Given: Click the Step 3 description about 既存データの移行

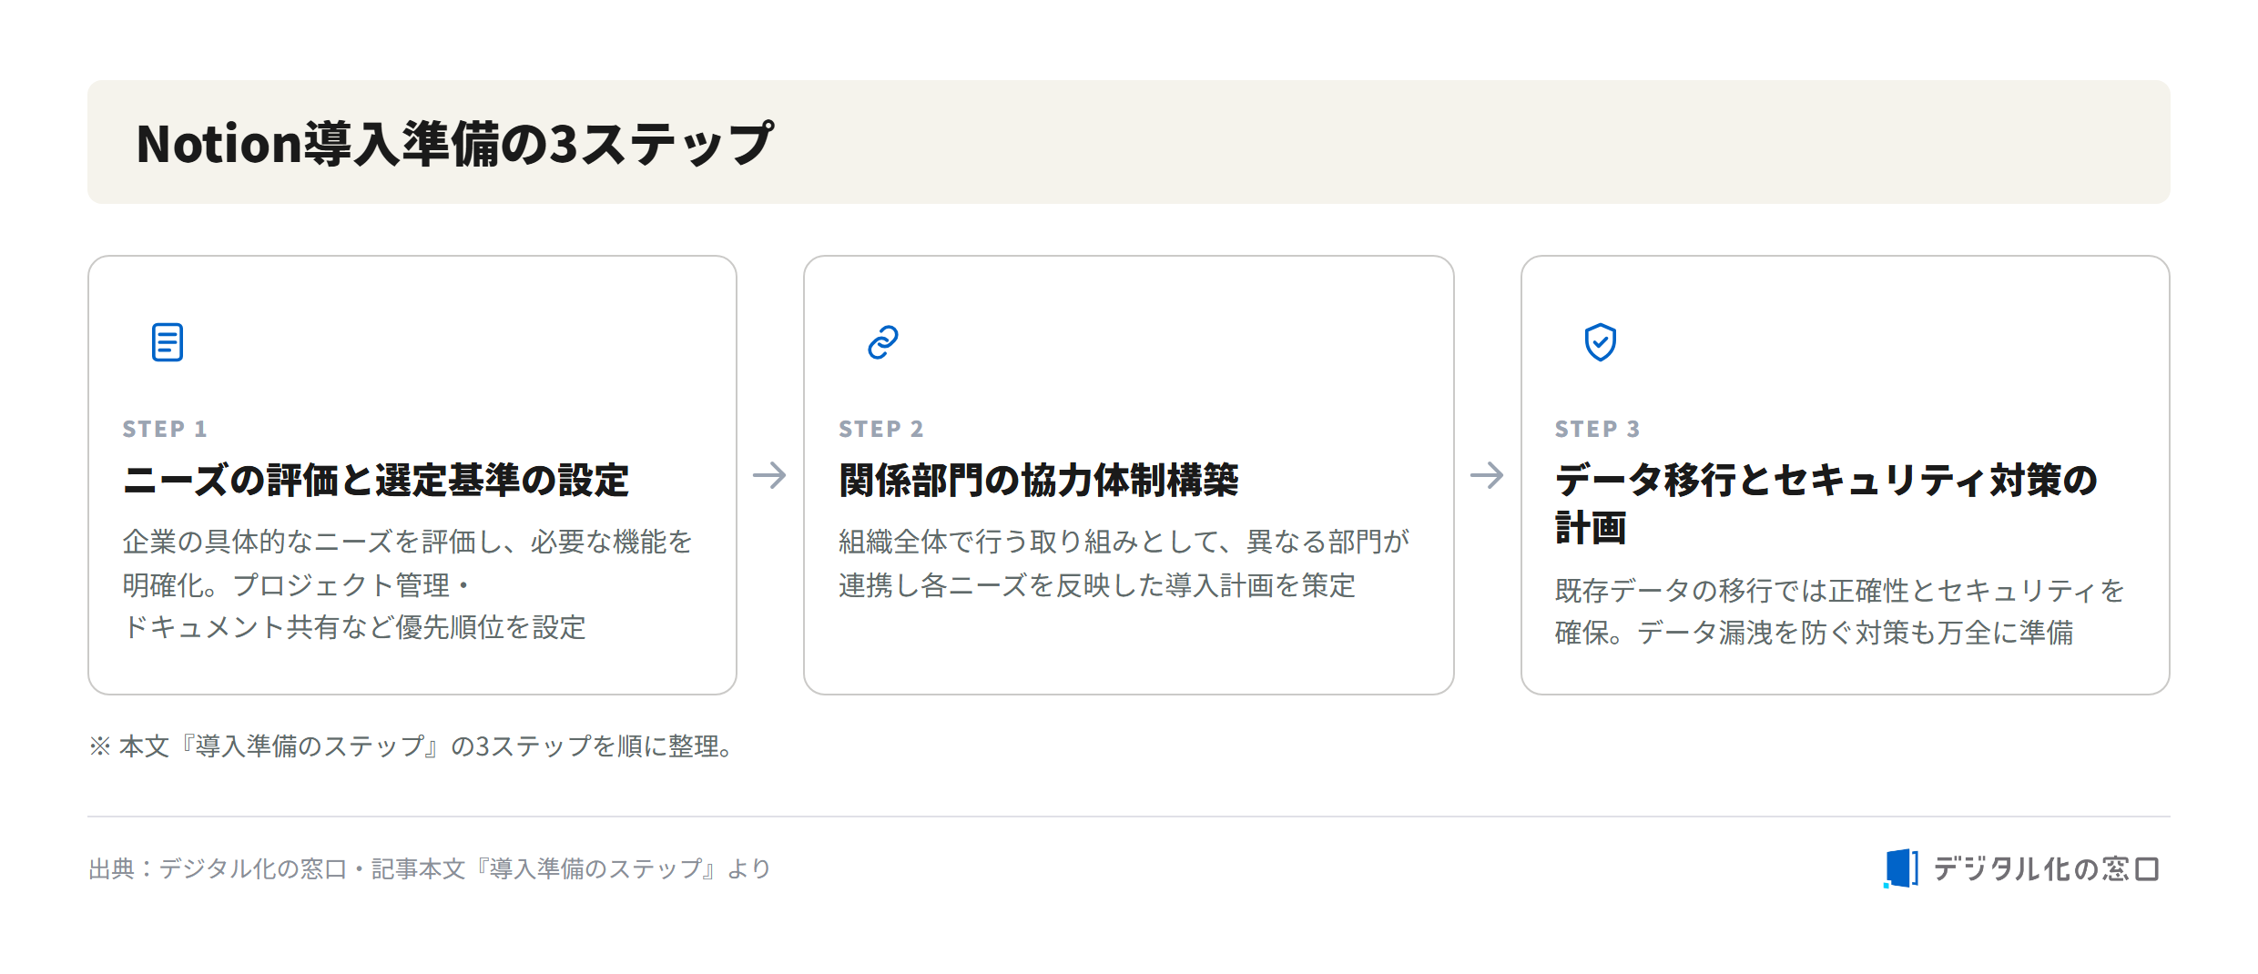Looking at the screenshot, I should coord(1840,612).
